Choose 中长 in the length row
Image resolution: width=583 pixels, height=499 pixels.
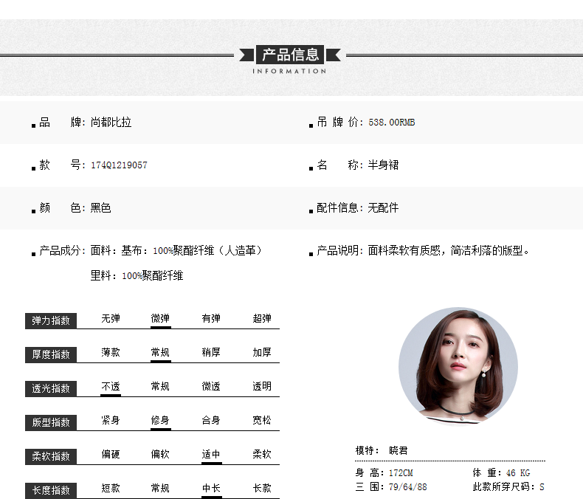pos(211,488)
